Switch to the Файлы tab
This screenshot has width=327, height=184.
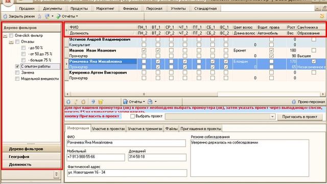coord(172,129)
